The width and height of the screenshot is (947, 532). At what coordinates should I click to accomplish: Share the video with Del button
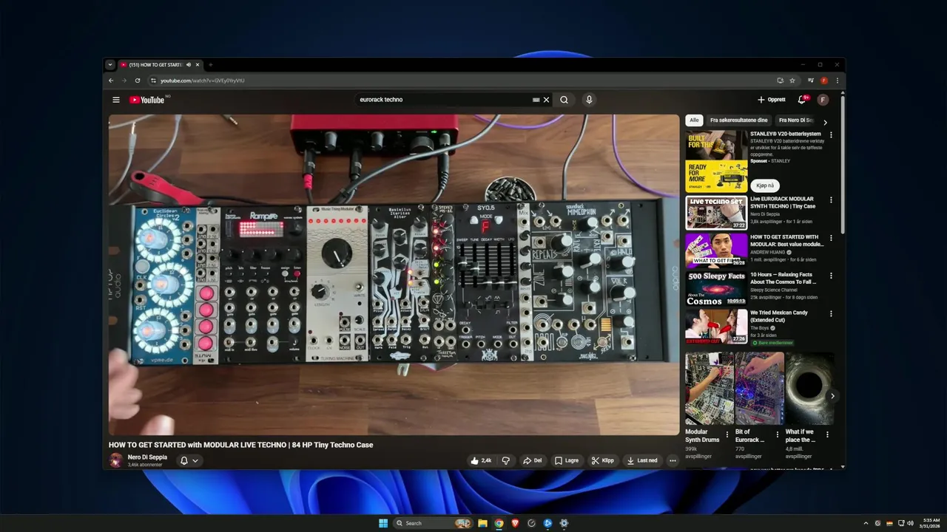533,460
